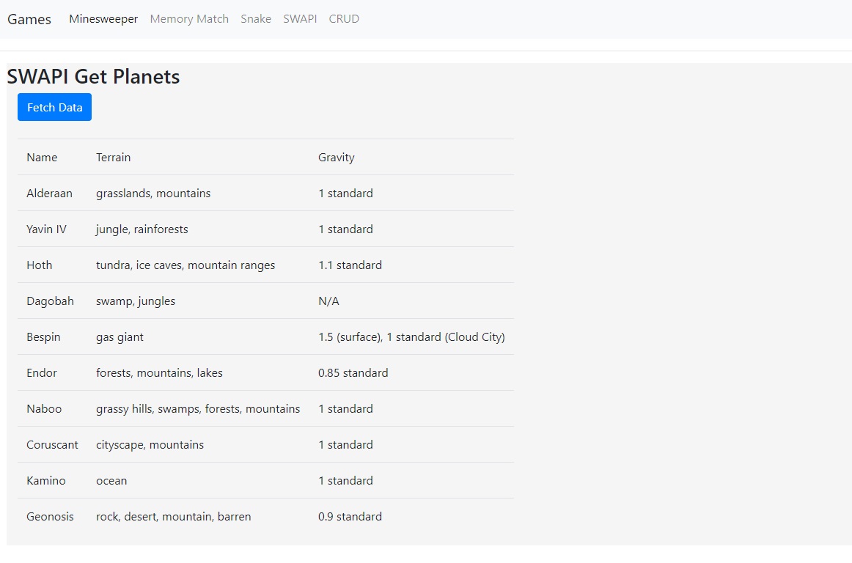Select the Yavin IV planet entry
The height and width of the screenshot is (563, 852).
(46, 229)
